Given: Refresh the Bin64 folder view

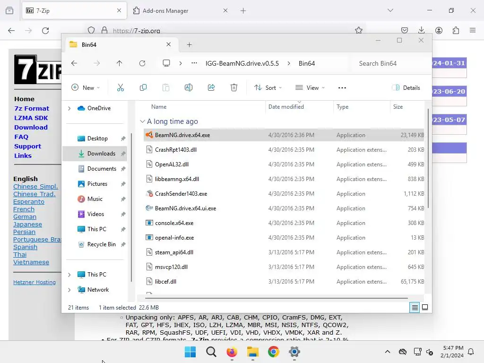Looking at the screenshot, I should [142, 63].
